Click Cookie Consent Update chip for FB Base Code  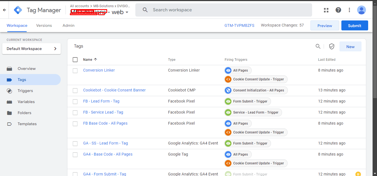pos(256,132)
